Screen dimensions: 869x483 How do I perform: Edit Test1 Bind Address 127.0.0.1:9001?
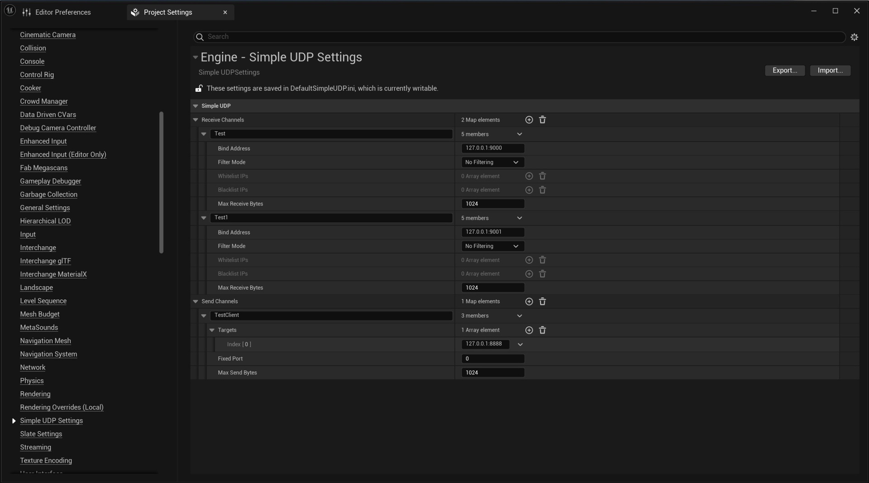492,232
